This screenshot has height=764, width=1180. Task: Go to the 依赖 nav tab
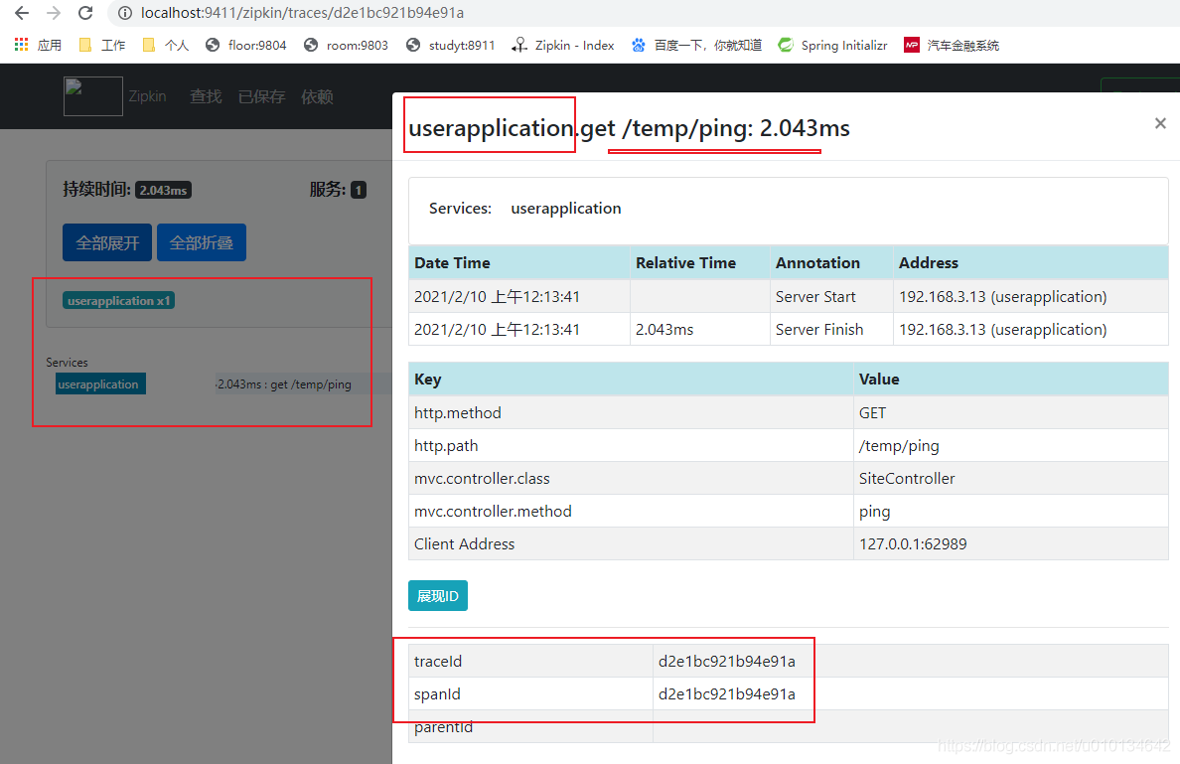(x=317, y=96)
